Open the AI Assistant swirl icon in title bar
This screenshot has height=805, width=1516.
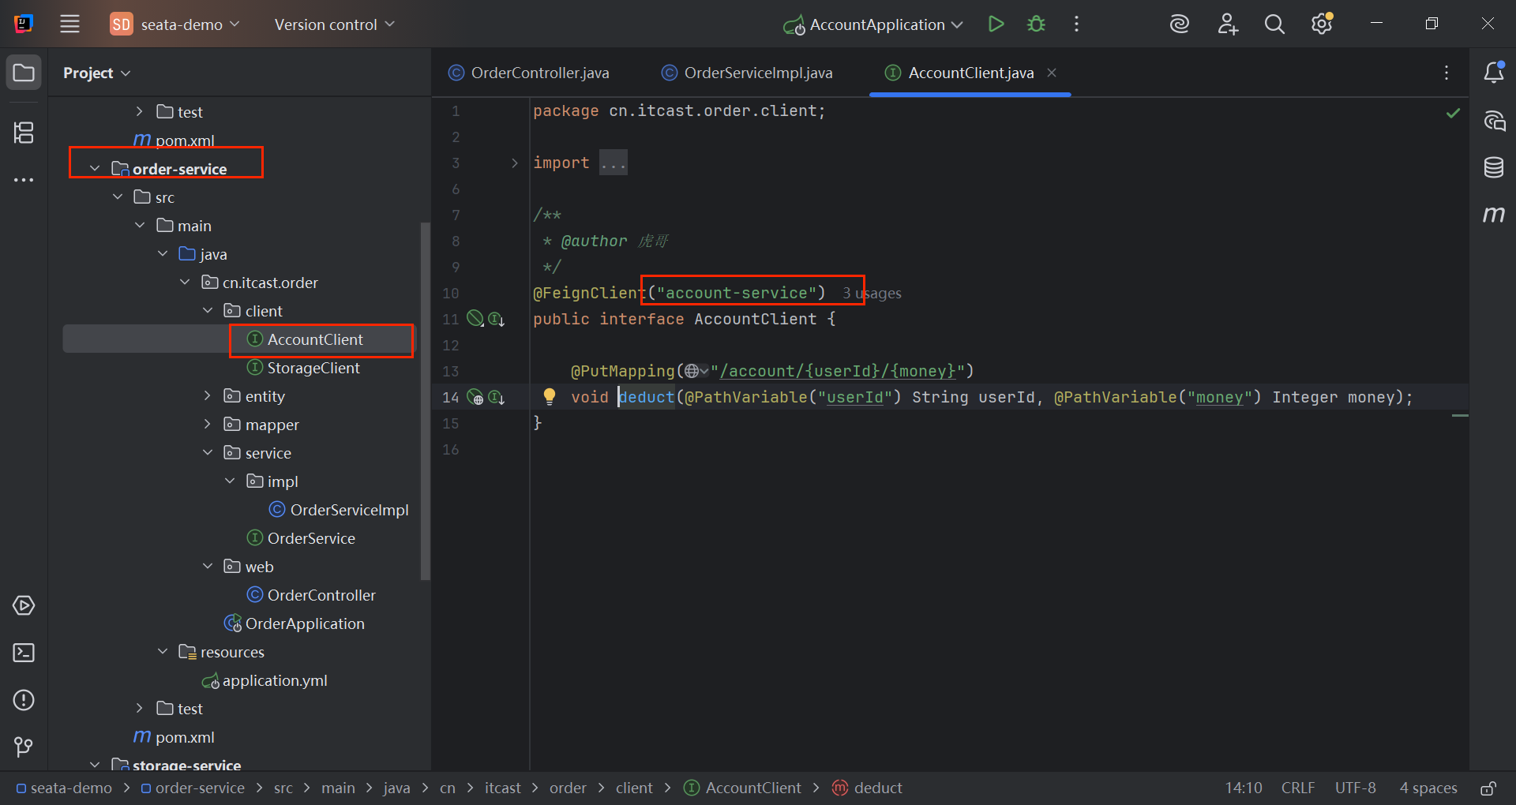point(1180,24)
